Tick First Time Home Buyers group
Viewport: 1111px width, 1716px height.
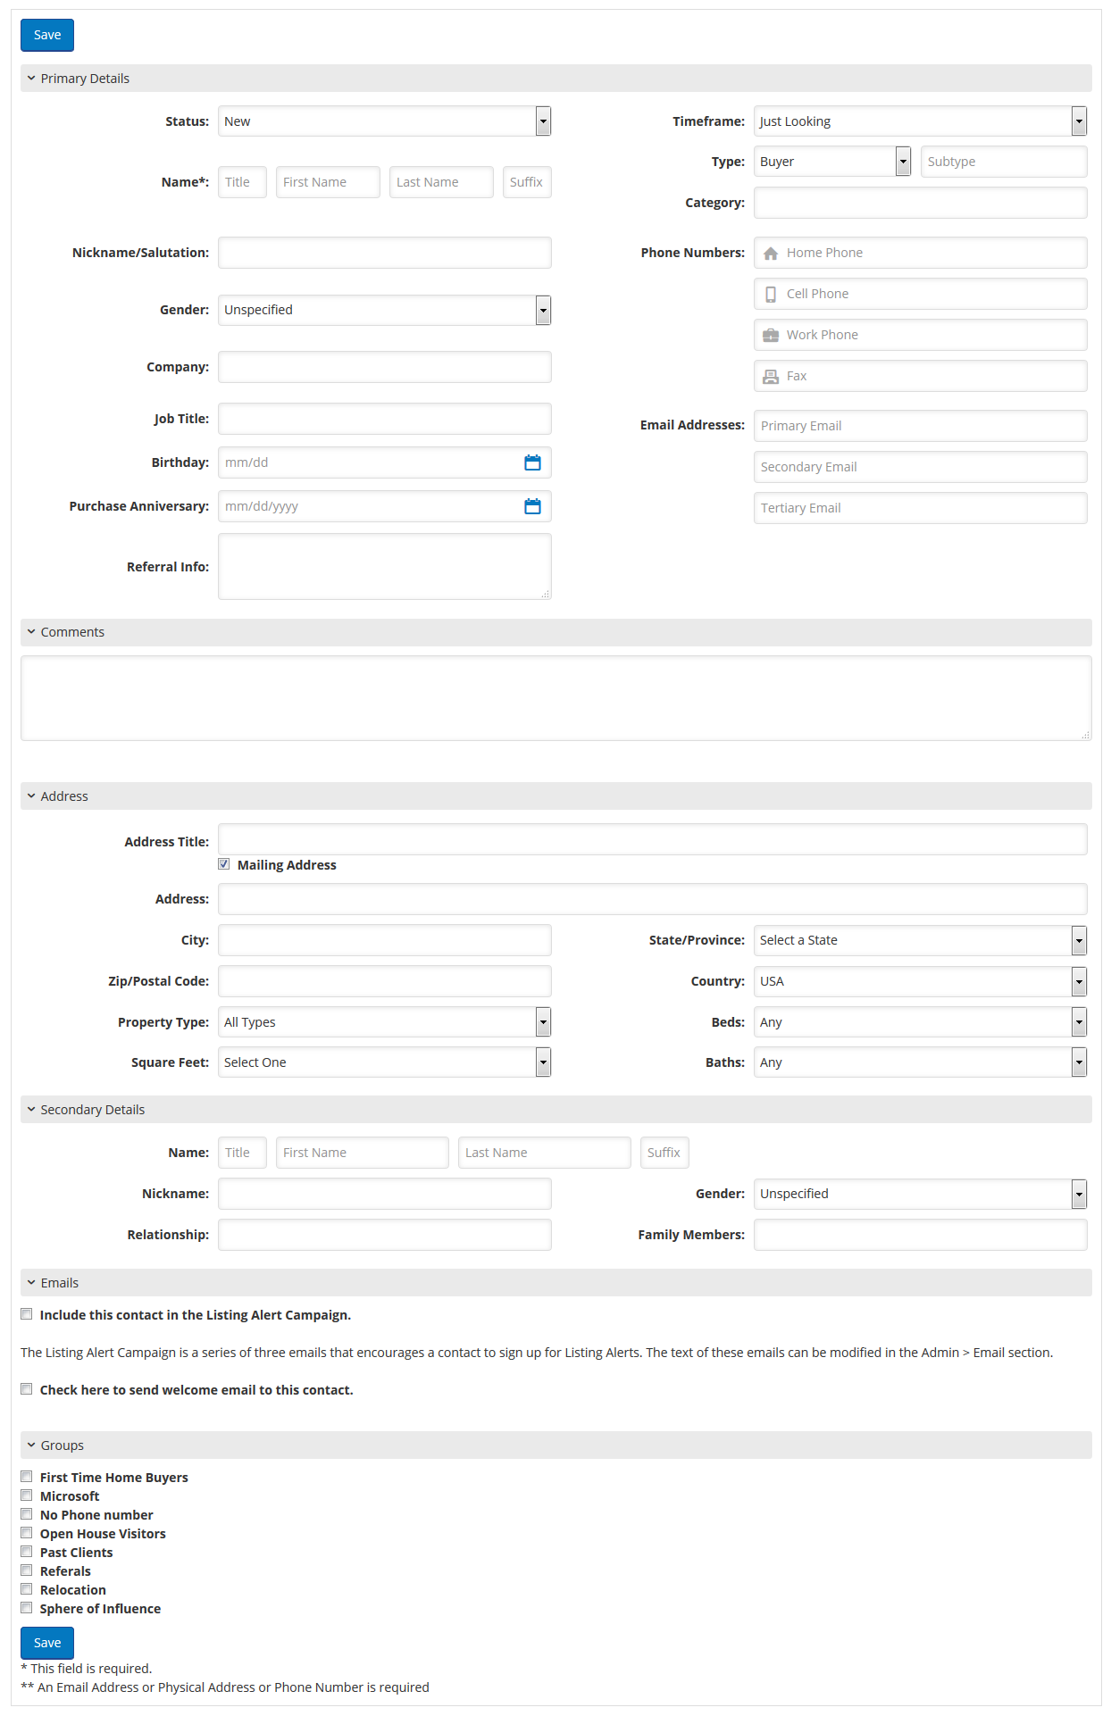pyautogui.click(x=27, y=1477)
